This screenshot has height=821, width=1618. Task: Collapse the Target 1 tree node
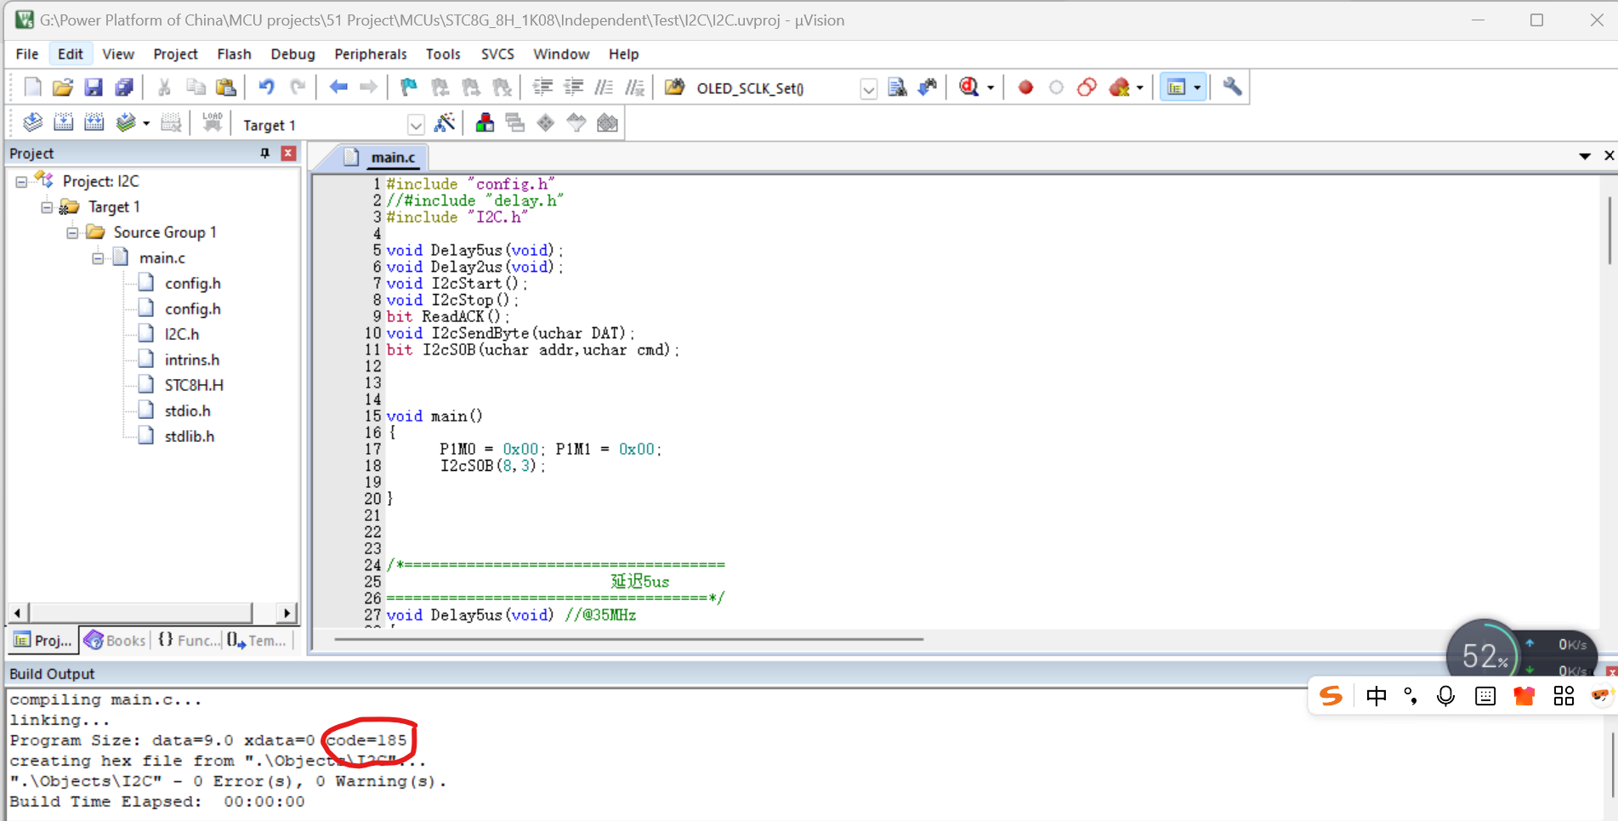click(47, 207)
